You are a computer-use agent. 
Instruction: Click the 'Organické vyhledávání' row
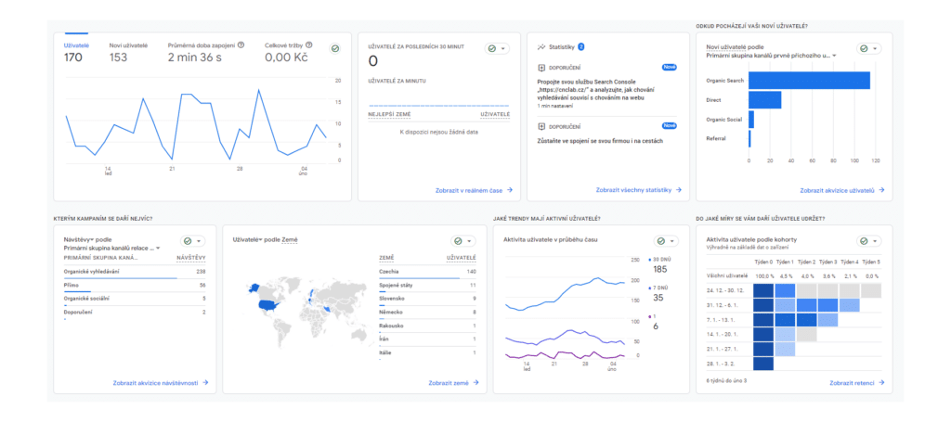coord(135,272)
